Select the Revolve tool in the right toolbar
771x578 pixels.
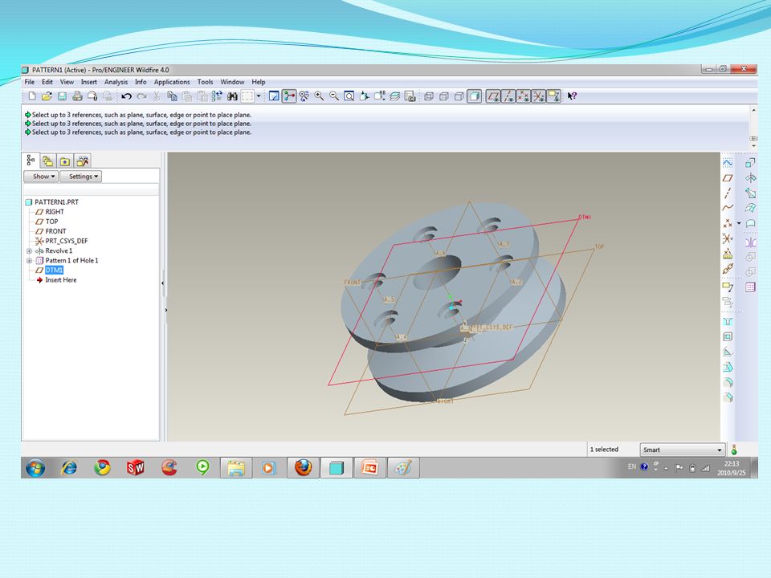tap(750, 178)
